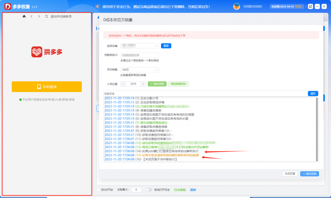Click the 0成本改百万销量 dialog title
Screen dimensions: 331x198
118,20
